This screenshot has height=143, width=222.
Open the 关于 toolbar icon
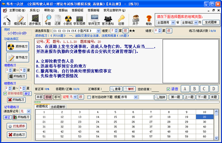(135, 20)
